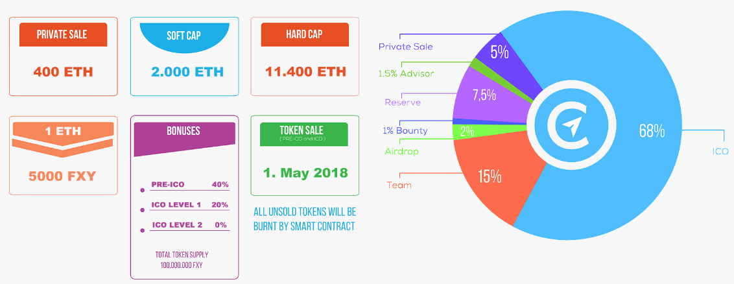Click the 1.5% Advisor legend label
Viewport: 734px width, 284px height.
point(406,74)
